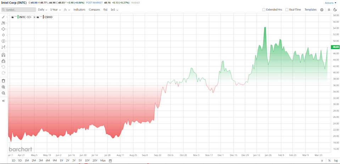340x164 pixels.
Task: Click the lock drawings icon
Action: (4, 61)
